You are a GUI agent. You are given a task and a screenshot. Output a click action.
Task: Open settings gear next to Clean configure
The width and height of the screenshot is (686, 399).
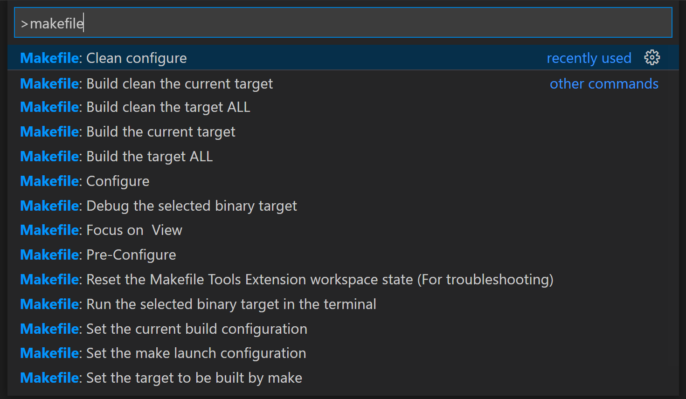point(652,57)
